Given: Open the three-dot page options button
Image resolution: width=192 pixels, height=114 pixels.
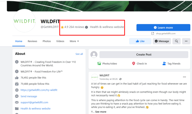Looking at the screenshot, I should point(186,41).
